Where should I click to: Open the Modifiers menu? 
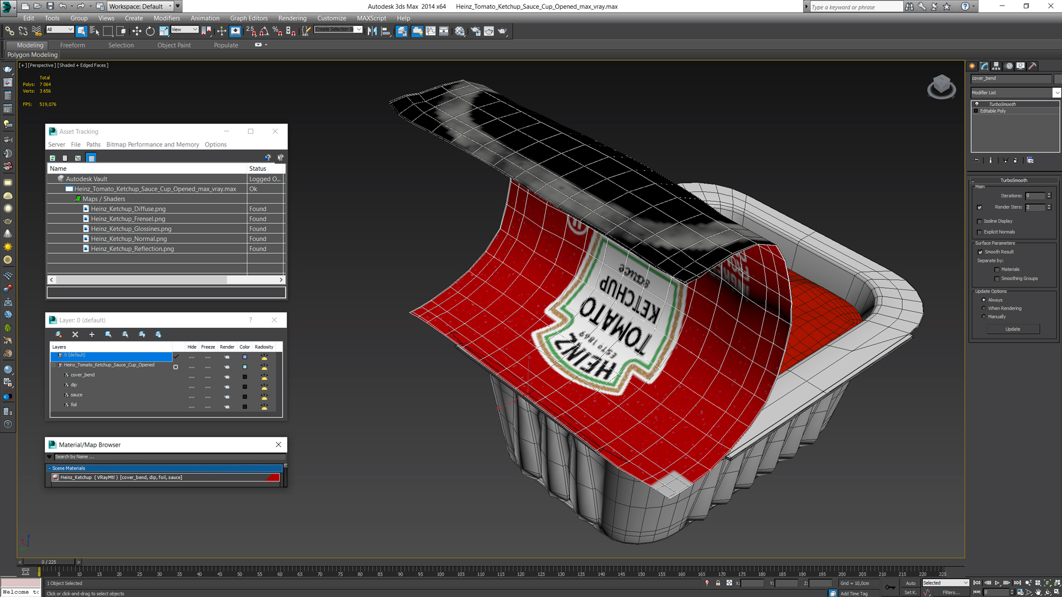tap(166, 18)
